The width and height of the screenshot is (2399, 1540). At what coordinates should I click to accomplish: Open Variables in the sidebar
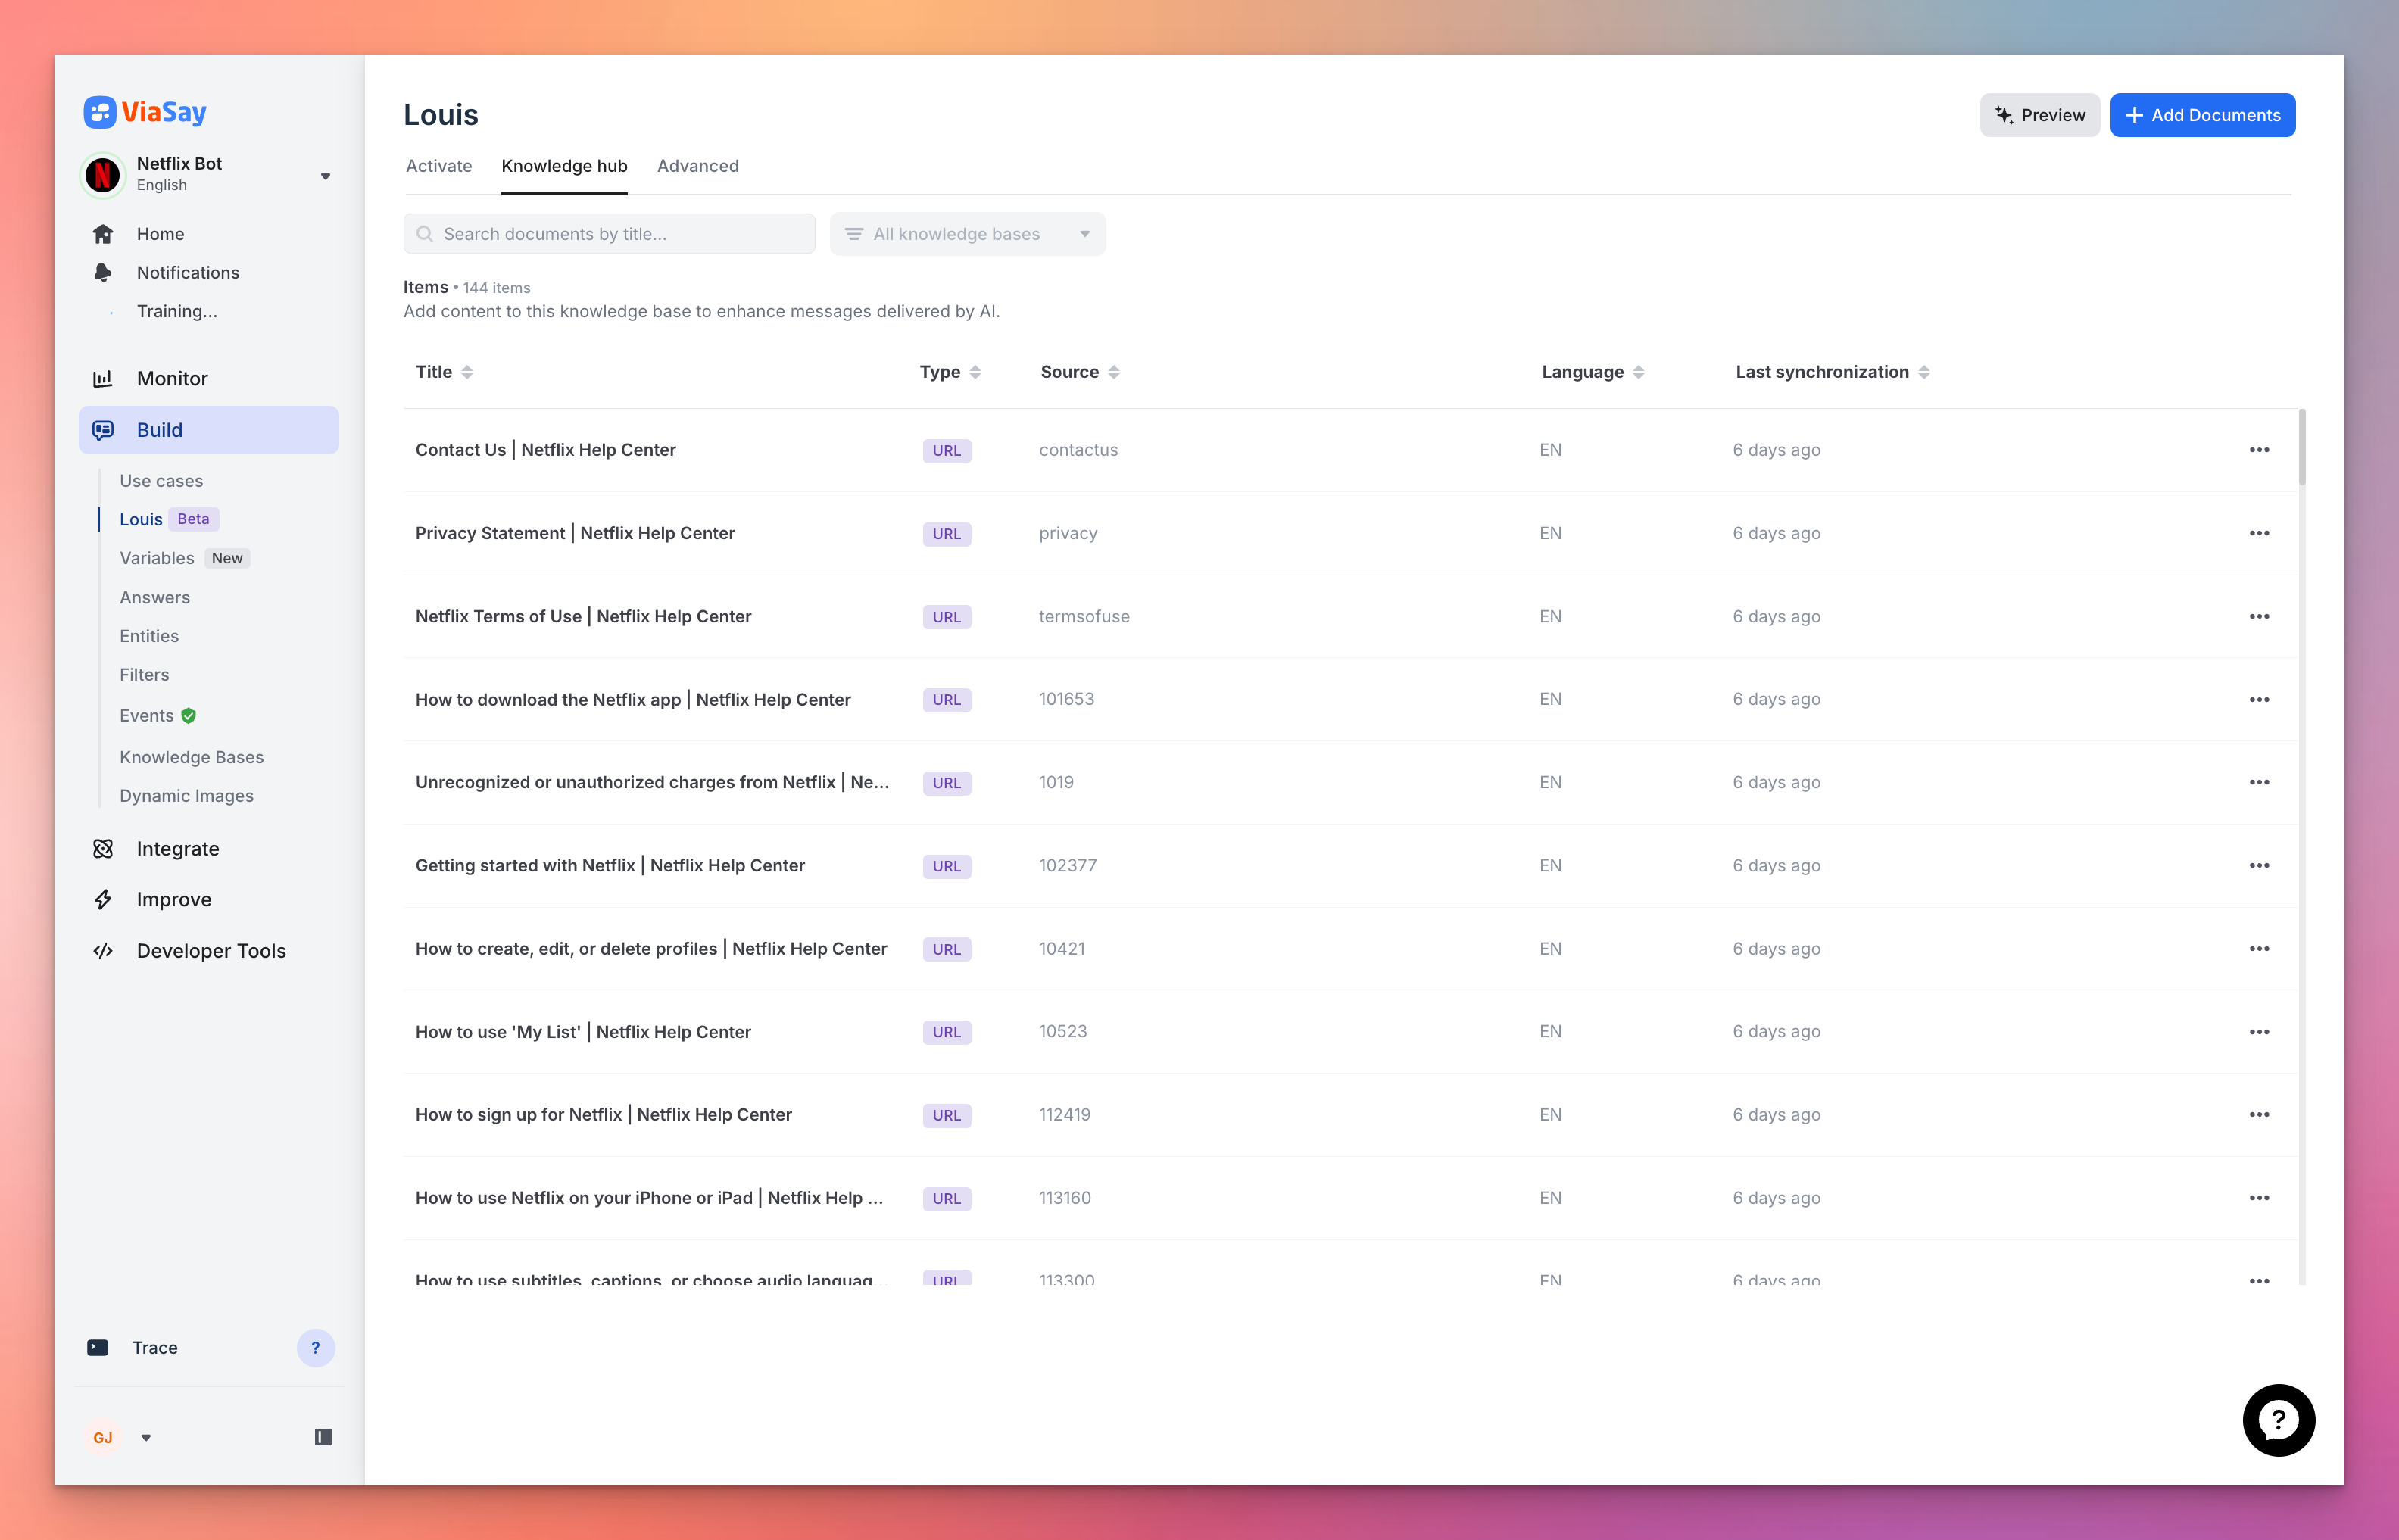point(157,558)
